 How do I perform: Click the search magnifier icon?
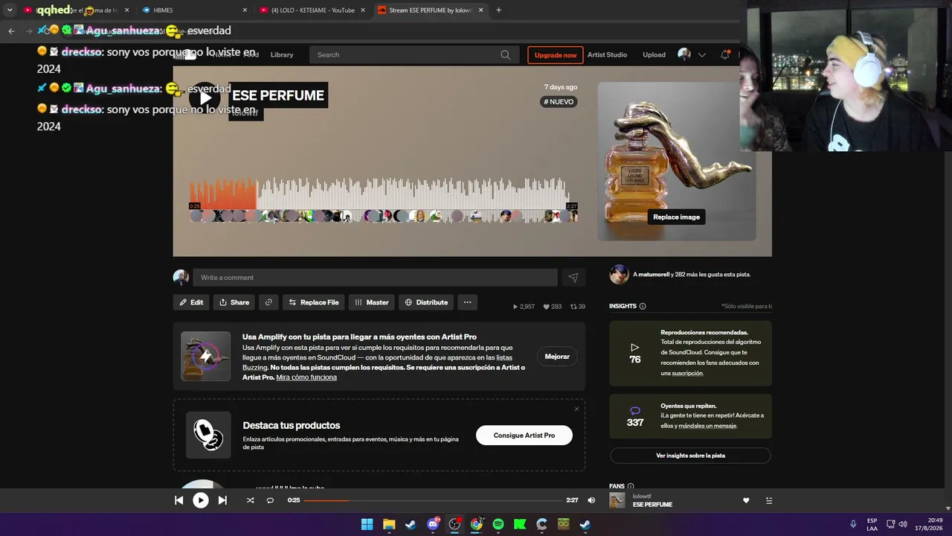click(x=505, y=54)
